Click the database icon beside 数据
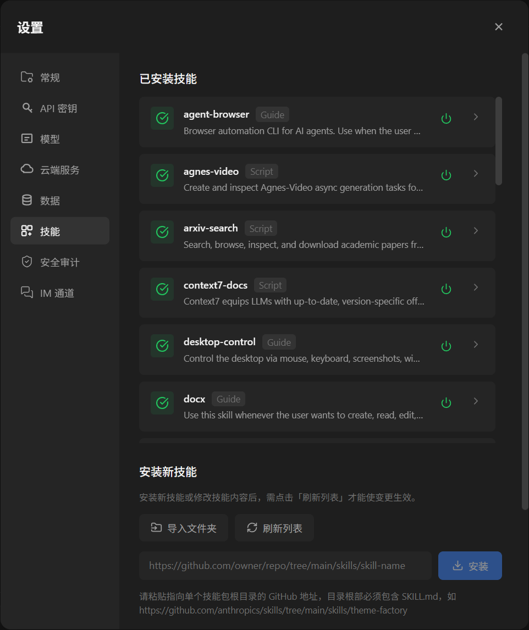The height and width of the screenshot is (630, 529). click(26, 200)
